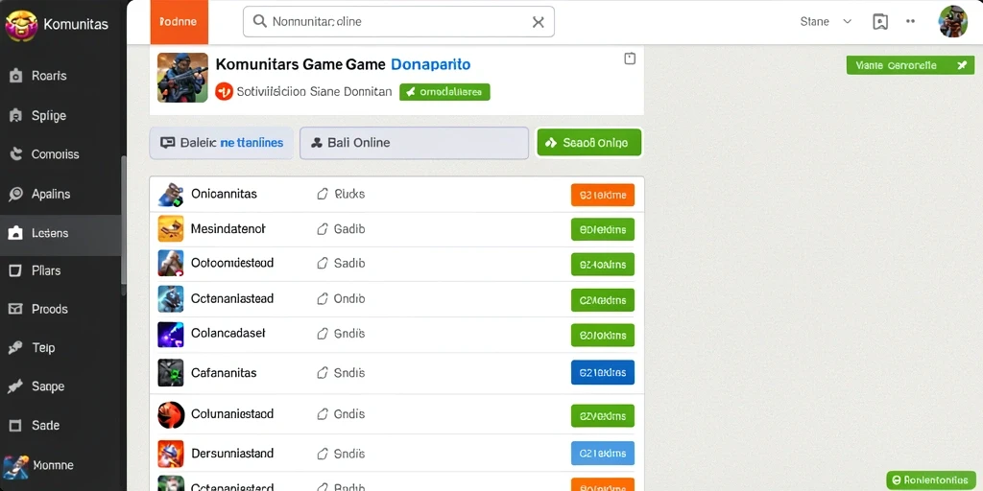The image size is (983, 491).
Task: Click orange button in Onicannitas row
Action: click(603, 195)
